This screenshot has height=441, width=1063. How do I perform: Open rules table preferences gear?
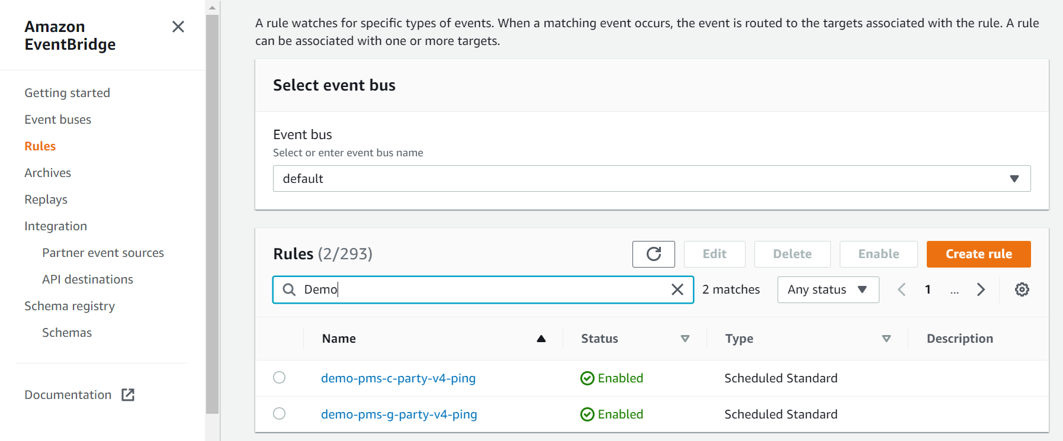[1022, 289]
